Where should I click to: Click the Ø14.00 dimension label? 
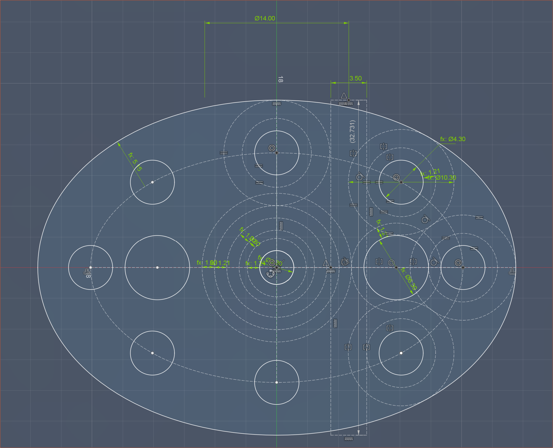point(265,18)
